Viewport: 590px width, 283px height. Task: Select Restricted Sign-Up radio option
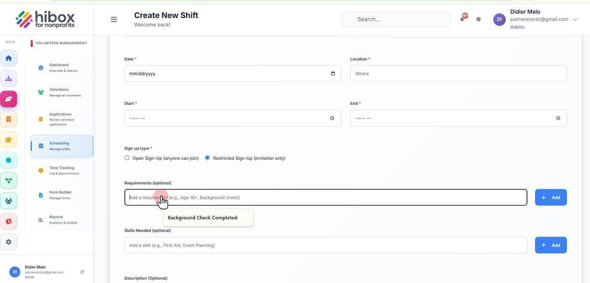(x=207, y=158)
